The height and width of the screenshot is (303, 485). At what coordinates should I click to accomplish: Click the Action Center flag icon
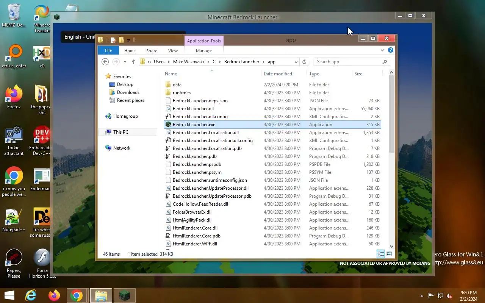[x=431, y=296]
